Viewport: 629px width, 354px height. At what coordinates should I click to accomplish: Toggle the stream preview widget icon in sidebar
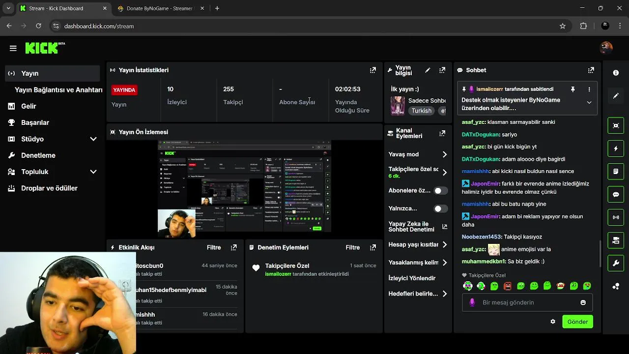616,125
